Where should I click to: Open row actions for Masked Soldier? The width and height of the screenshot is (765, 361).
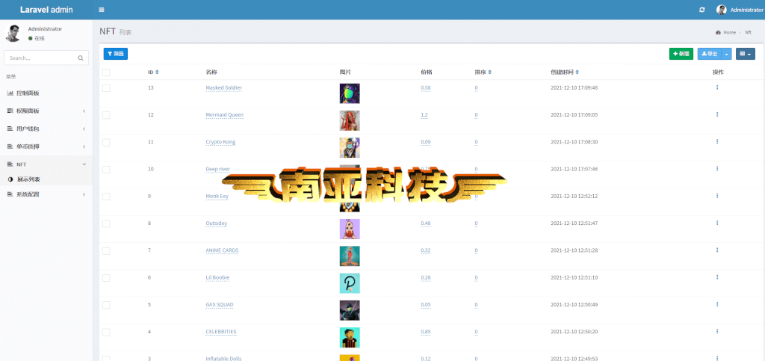pyautogui.click(x=717, y=87)
